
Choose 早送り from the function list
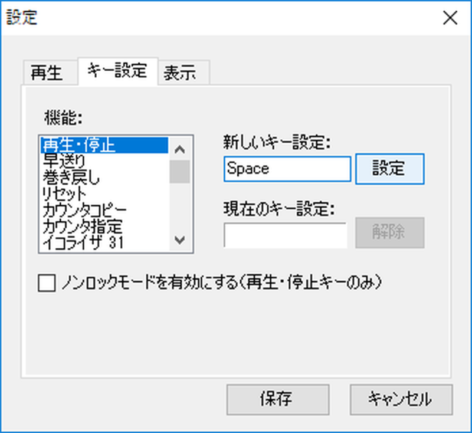(64, 160)
